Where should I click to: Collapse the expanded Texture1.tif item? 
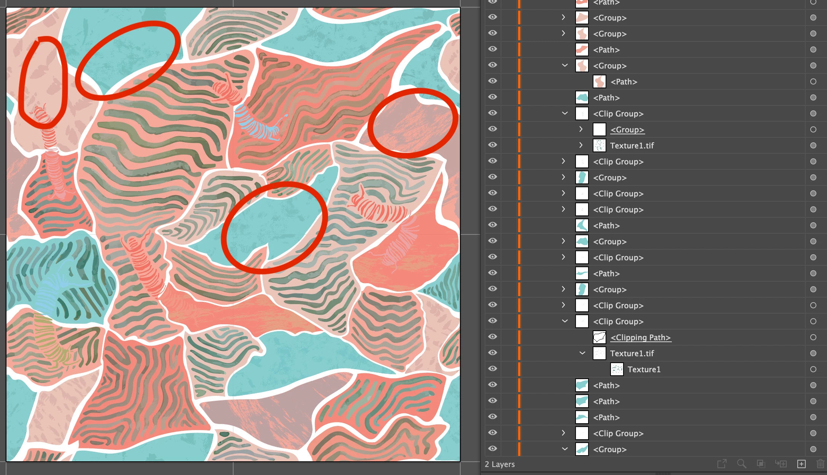tap(582, 353)
